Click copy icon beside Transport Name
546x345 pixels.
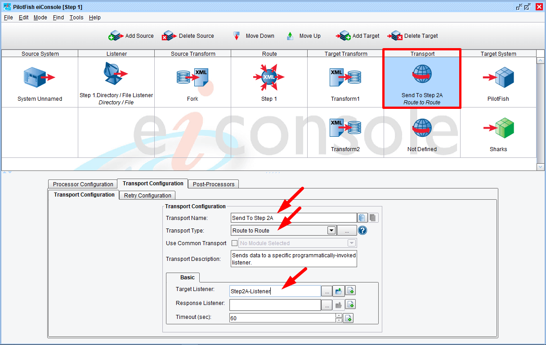point(363,218)
